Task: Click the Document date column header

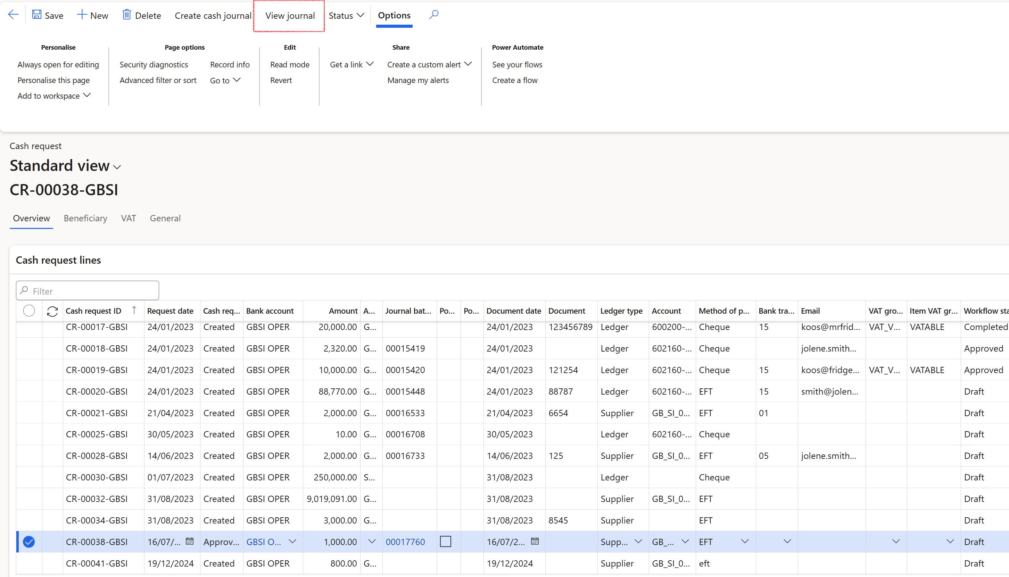Action: tap(513, 311)
